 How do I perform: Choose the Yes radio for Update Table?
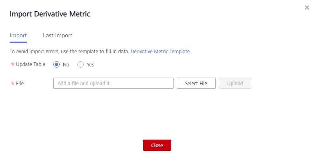(x=81, y=64)
